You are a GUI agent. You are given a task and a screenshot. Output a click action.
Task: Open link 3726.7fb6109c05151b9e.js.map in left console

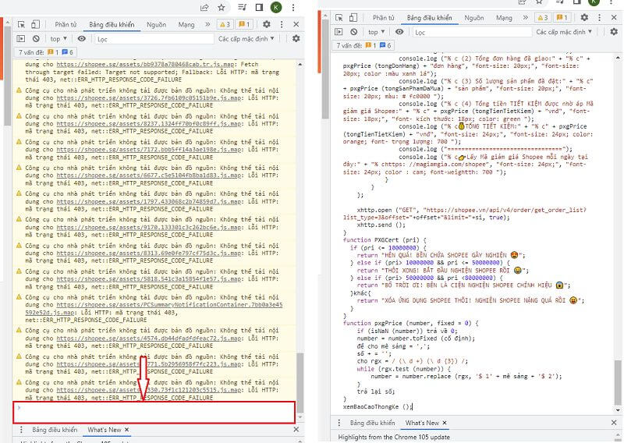coord(149,98)
